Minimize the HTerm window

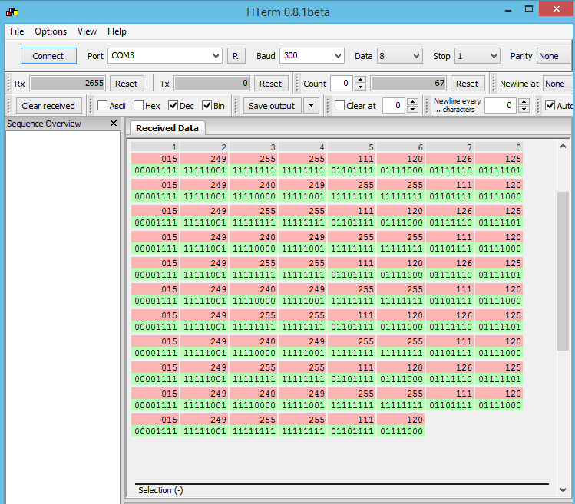[x=508, y=10]
